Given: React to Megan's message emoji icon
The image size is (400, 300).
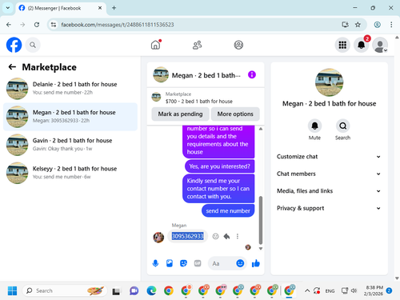Looking at the screenshot, I should (215, 236).
